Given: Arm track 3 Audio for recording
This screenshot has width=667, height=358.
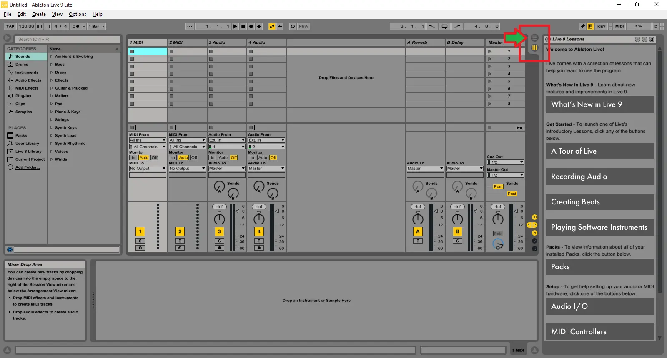Looking at the screenshot, I should click(x=219, y=248).
